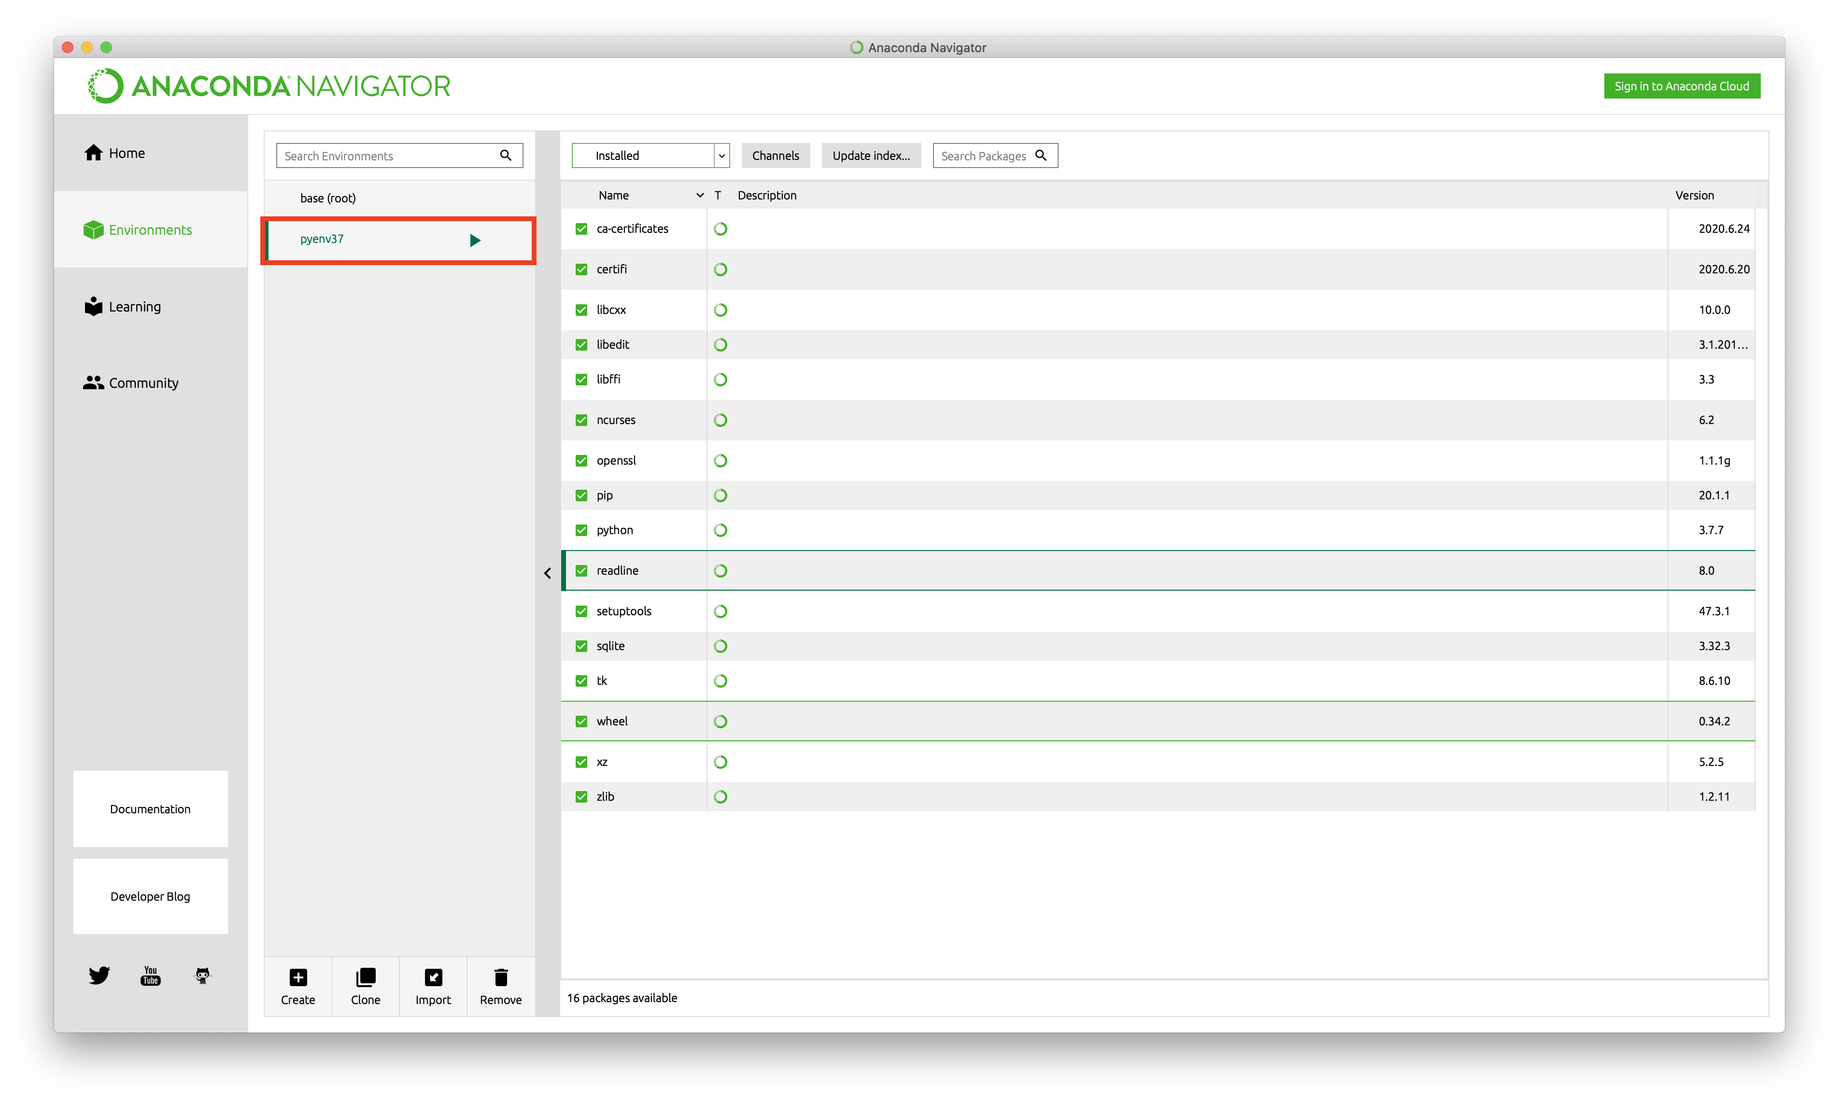Toggle the pip package checkbox
This screenshot has height=1104, width=1839.
tap(582, 495)
